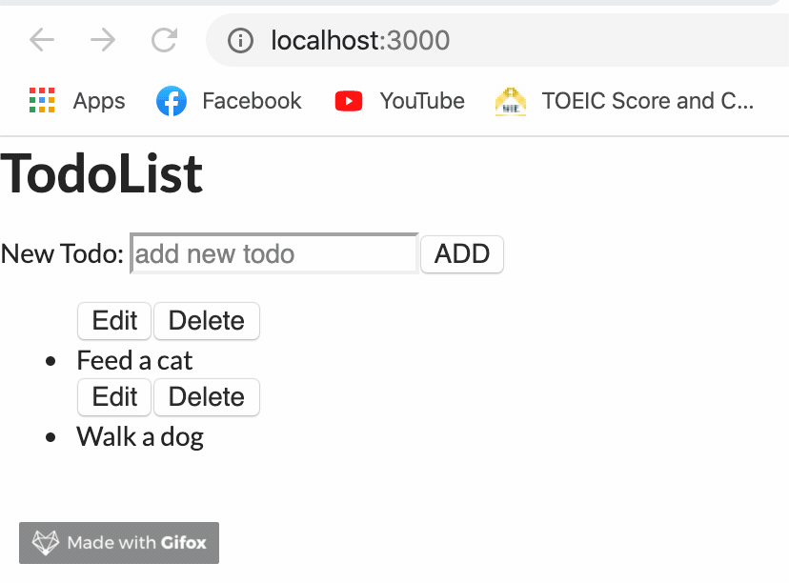Open site info via the circled-i icon
789x583 pixels.
[x=239, y=40]
